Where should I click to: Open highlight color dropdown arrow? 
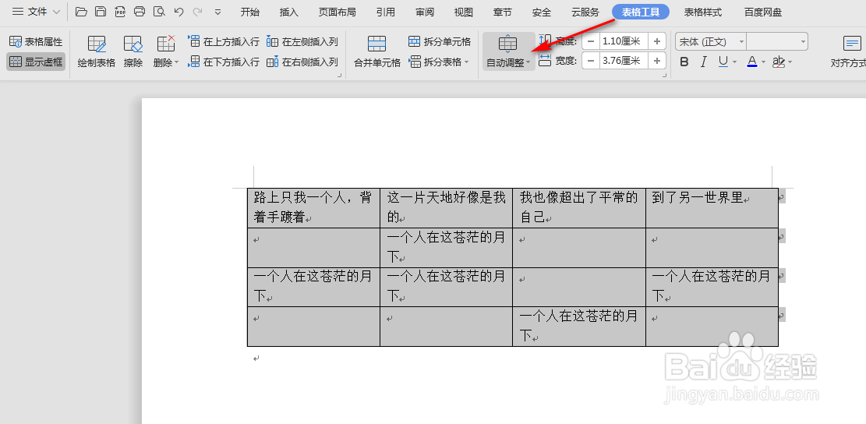(791, 62)
